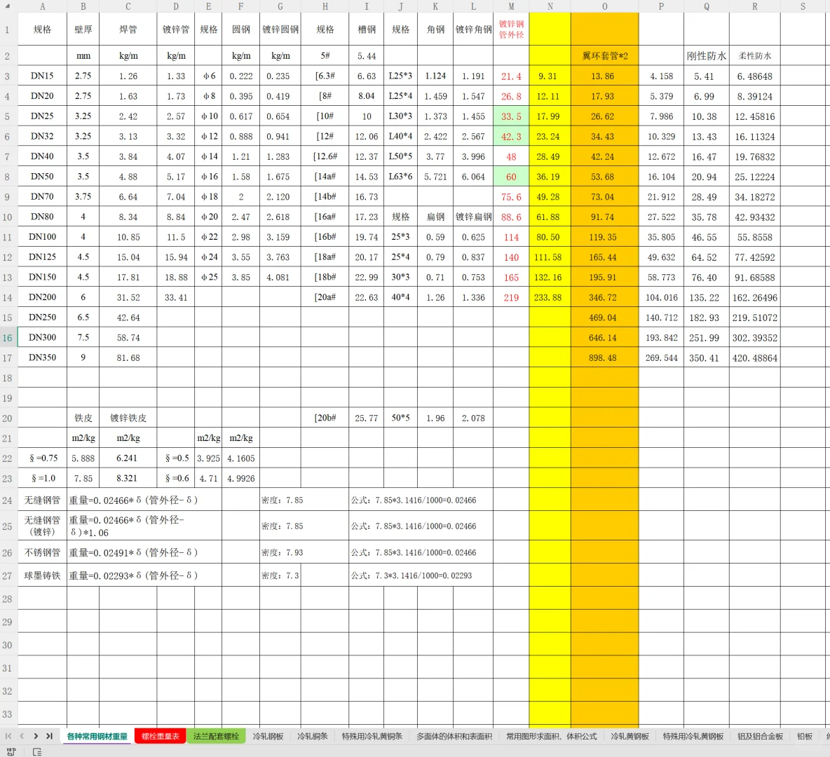
Task: Select orange cell with value 898.48
Action: [x=604, y=357]
